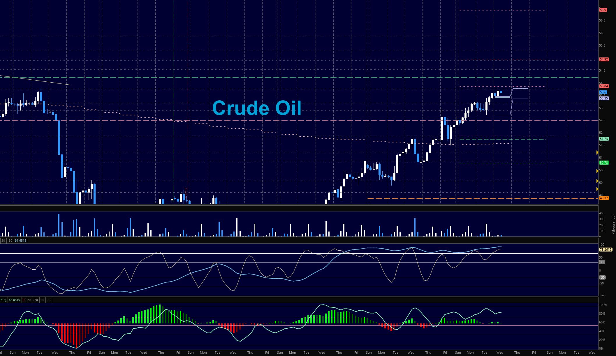Click the 52.5 price axis label
The image size is (616, 356).
coord(602,120)
